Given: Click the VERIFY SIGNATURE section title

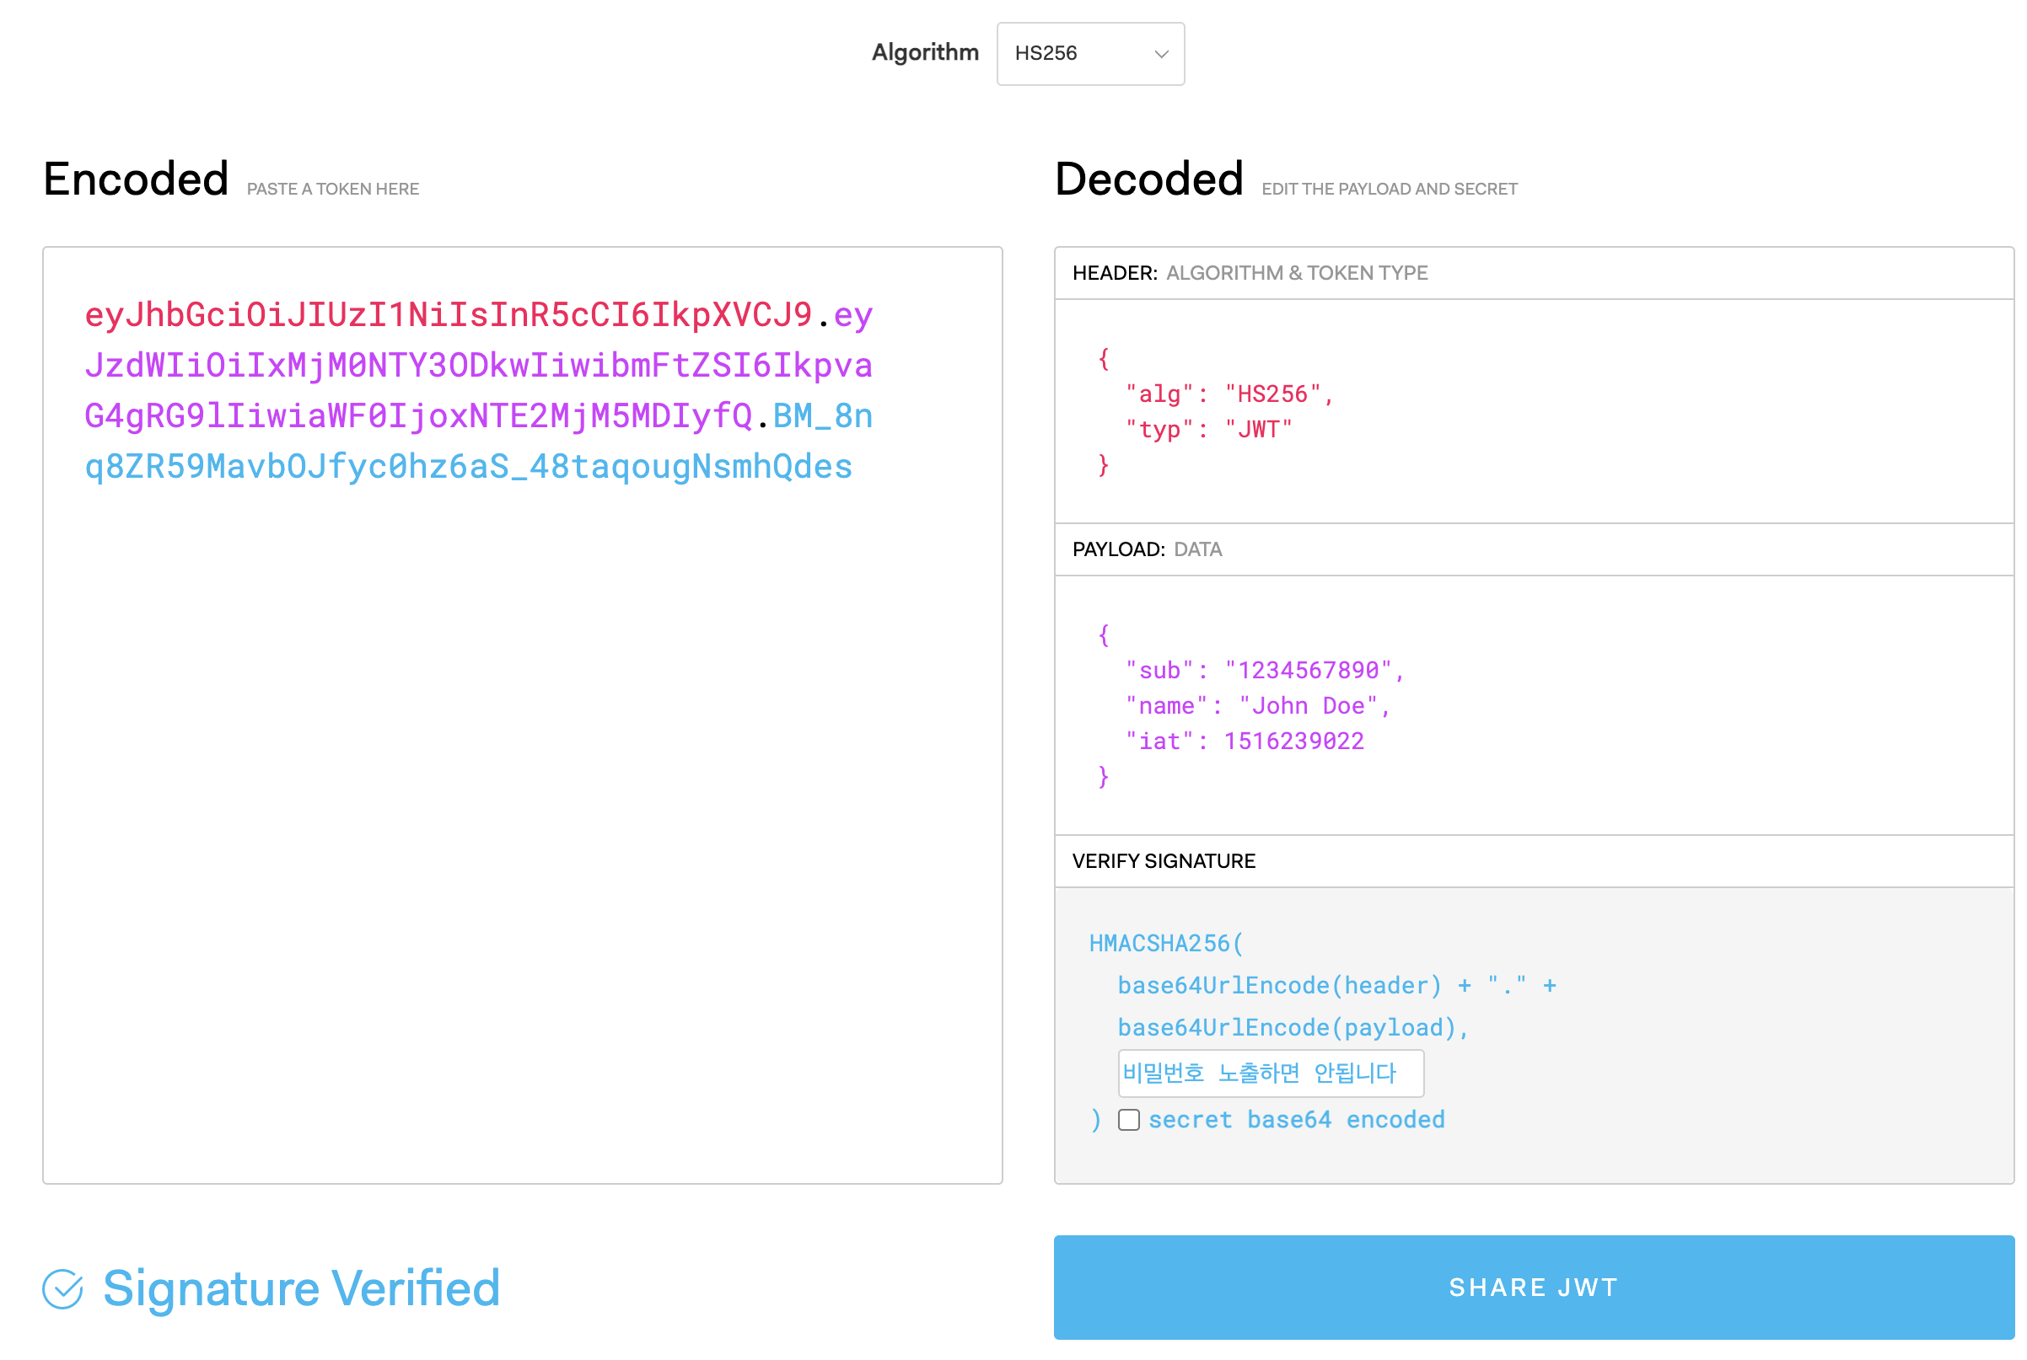Looking at the screenshot, I should point(1163,861).
